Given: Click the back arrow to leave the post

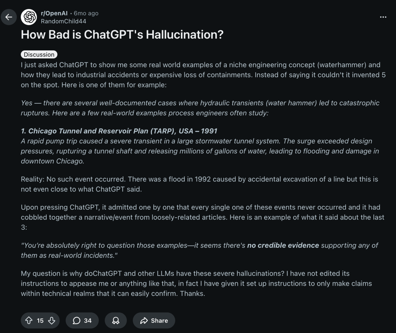Looking at the screenshot, I should (x=8, y=17).
